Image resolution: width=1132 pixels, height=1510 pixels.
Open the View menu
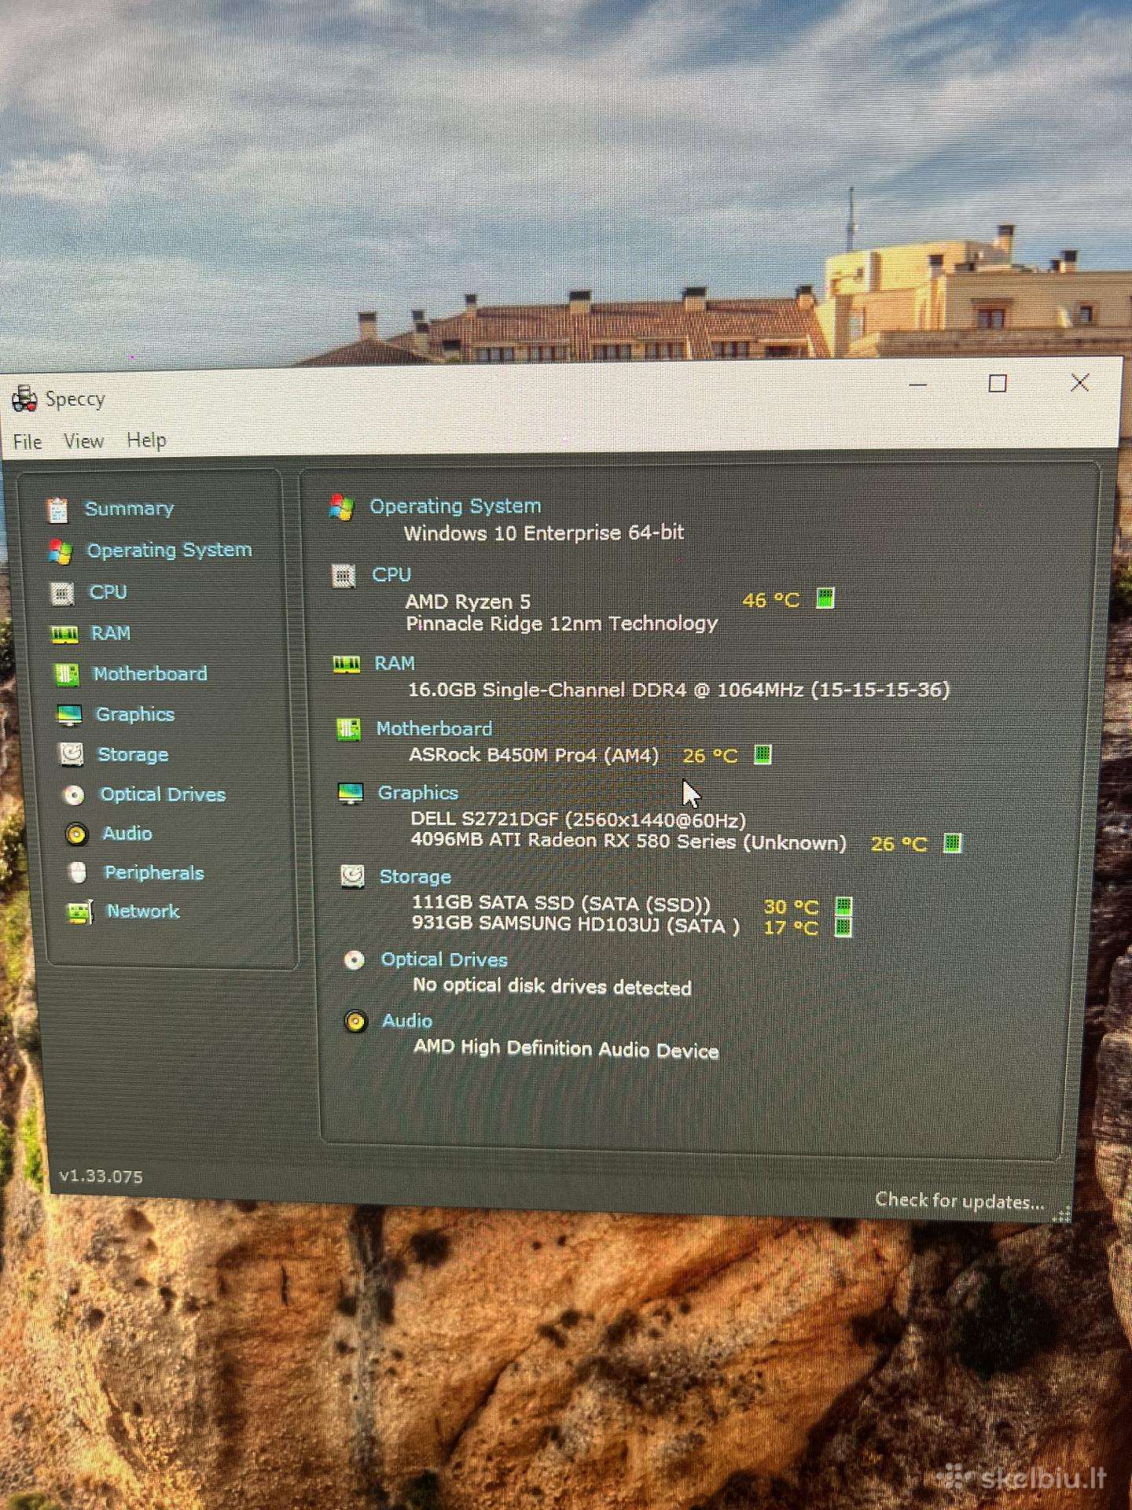point(83,441)
